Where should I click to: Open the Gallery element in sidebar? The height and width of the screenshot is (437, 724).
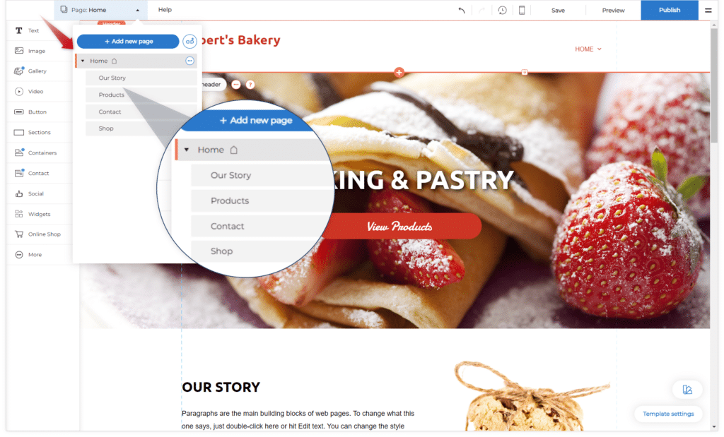(30, 71)
